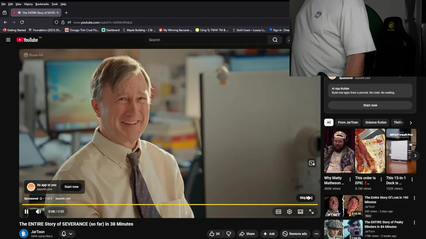Open the Edit menu
Screen dimensions: 426x239
coord(10,4)
